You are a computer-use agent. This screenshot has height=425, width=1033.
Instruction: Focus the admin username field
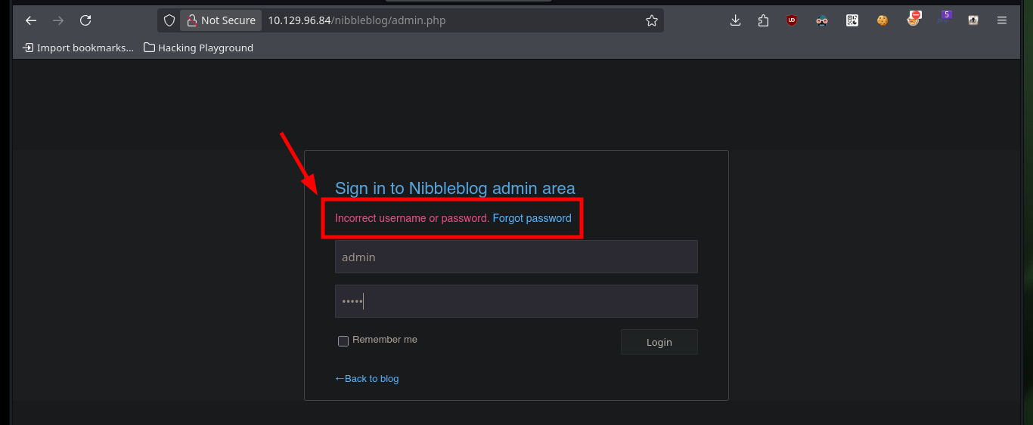(516, 257)
